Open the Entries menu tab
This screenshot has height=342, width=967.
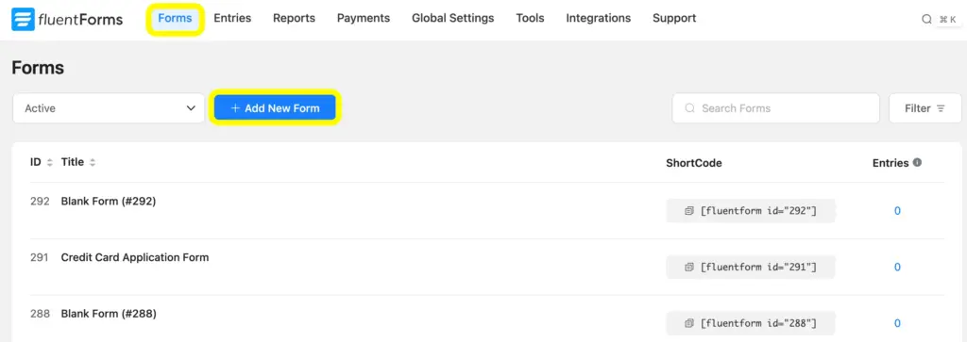tap(232, 19)
